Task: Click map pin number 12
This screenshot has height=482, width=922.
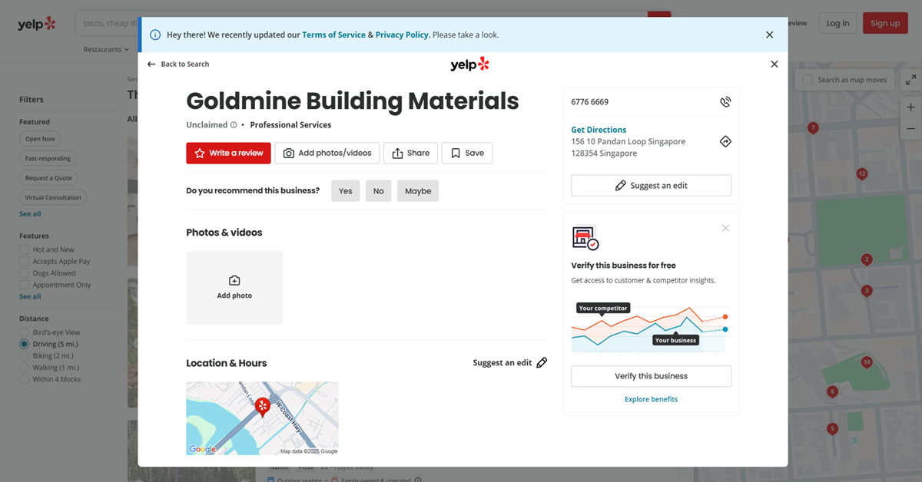Action: pos(862,174)
